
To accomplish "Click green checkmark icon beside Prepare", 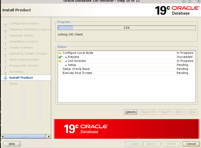I will click(60, 57).
